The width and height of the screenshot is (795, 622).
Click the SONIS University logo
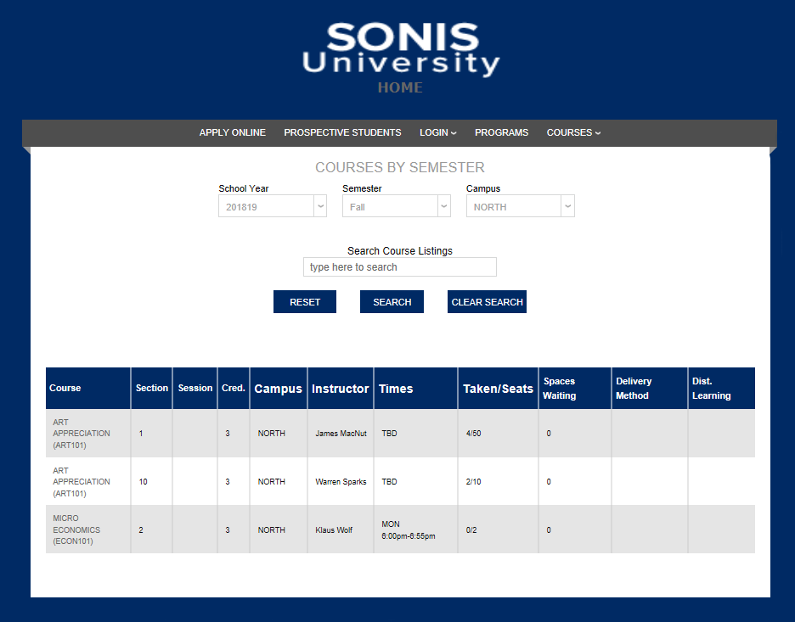pyautogui.click(x=400, y=48)
